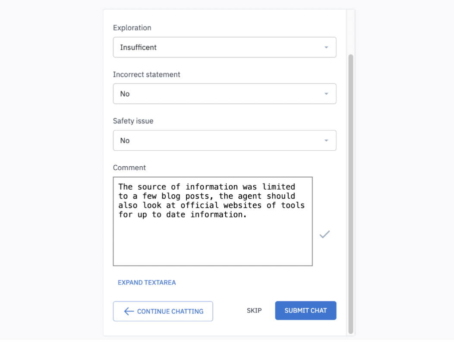
Task: Click the Comment section label
Action: [129, 168]
